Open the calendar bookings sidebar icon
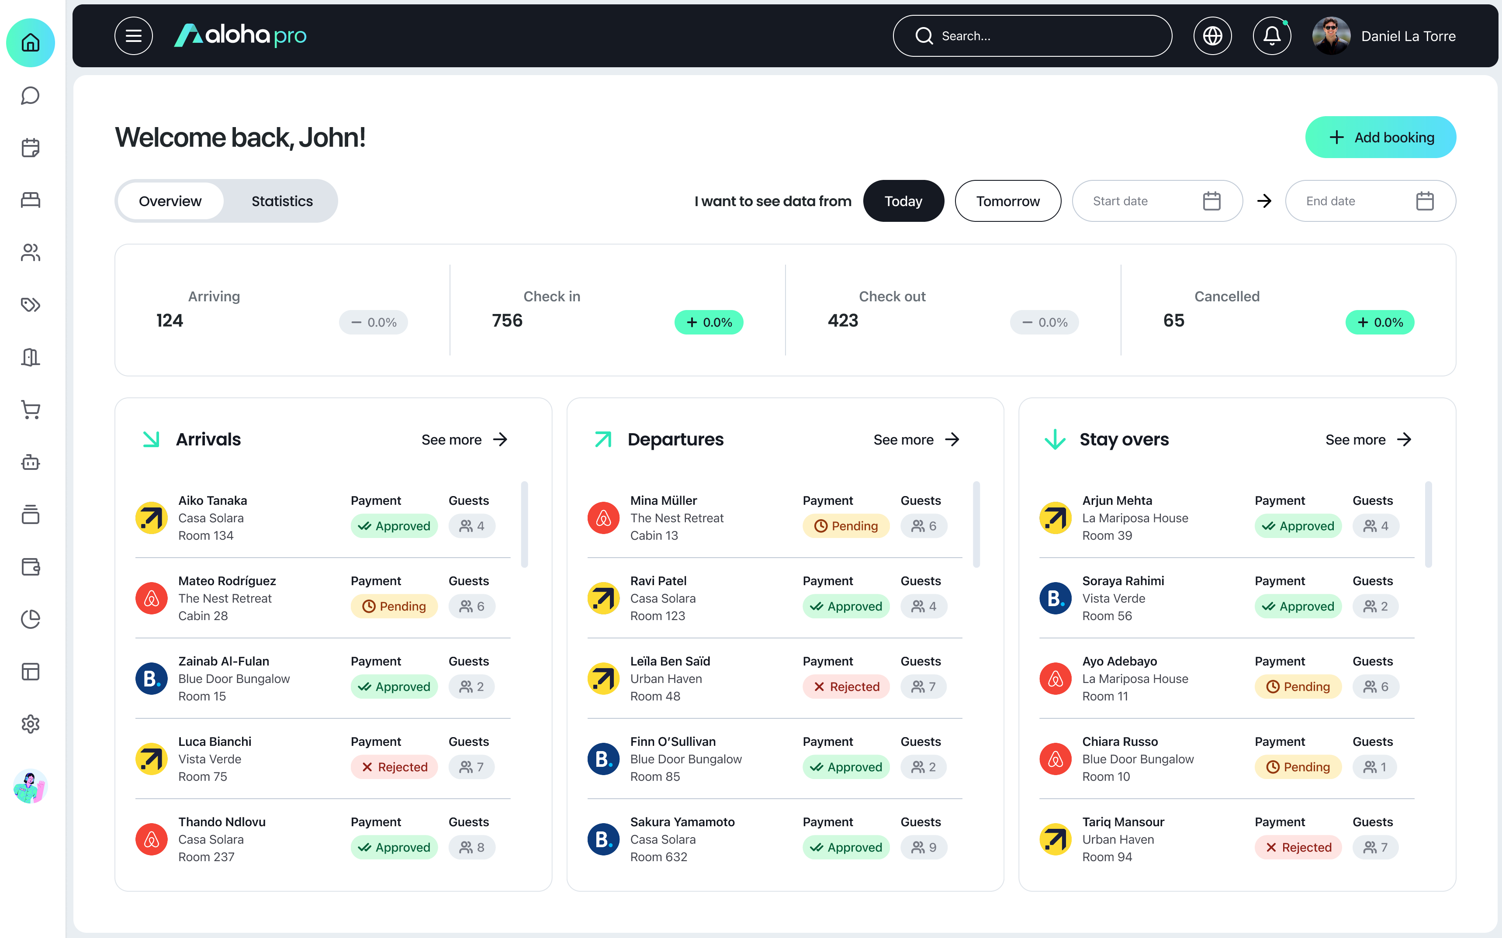1502x938 pixels. (x=31, y=148)
